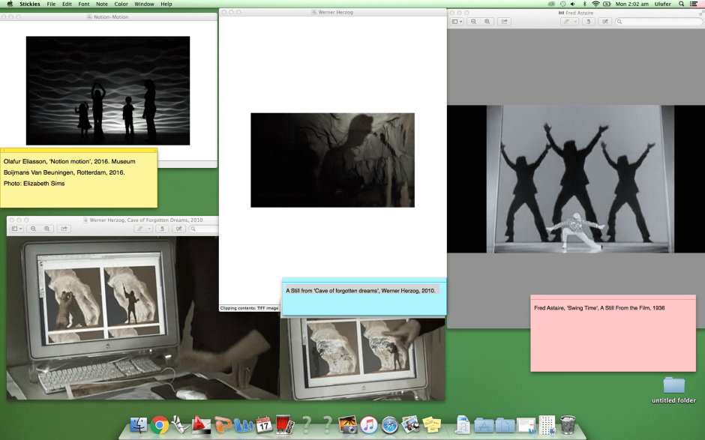Open Notification Center from menu bar
This screenshot has height=440, width=705.
[x=694, y=4]
